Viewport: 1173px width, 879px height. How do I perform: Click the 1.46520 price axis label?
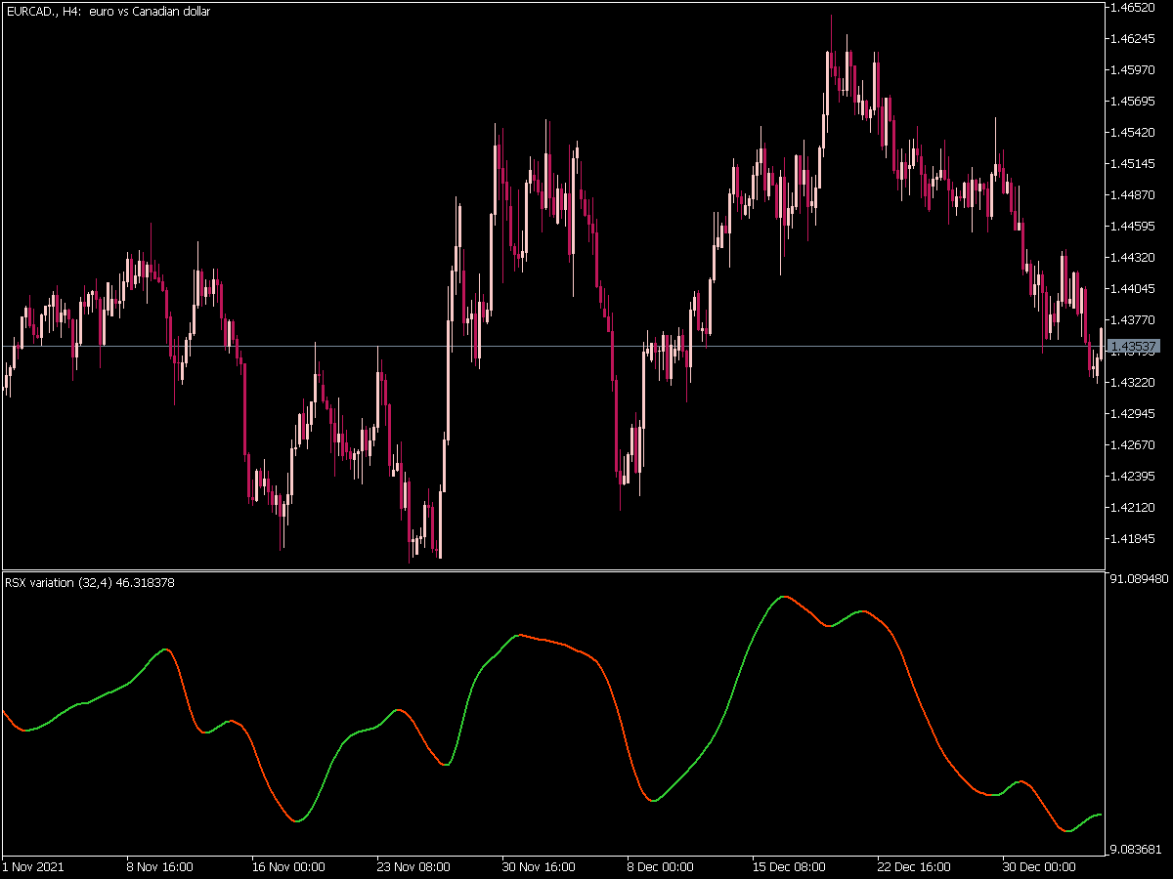[x=1135, y=8]
